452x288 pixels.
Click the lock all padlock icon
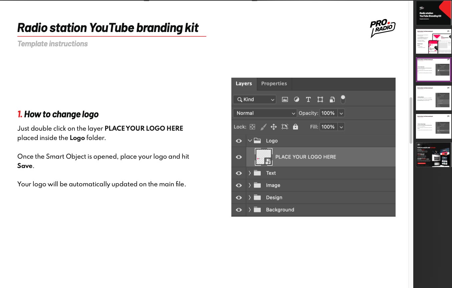(295, 127)
